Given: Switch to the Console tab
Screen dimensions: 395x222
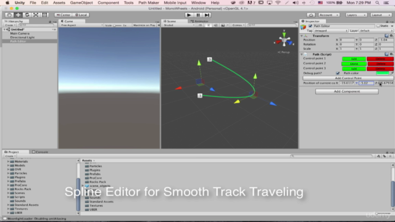Looking at the screenshot, I should [x=40, y=152].
